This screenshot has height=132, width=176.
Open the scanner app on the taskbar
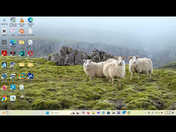(x=114, y=113)
